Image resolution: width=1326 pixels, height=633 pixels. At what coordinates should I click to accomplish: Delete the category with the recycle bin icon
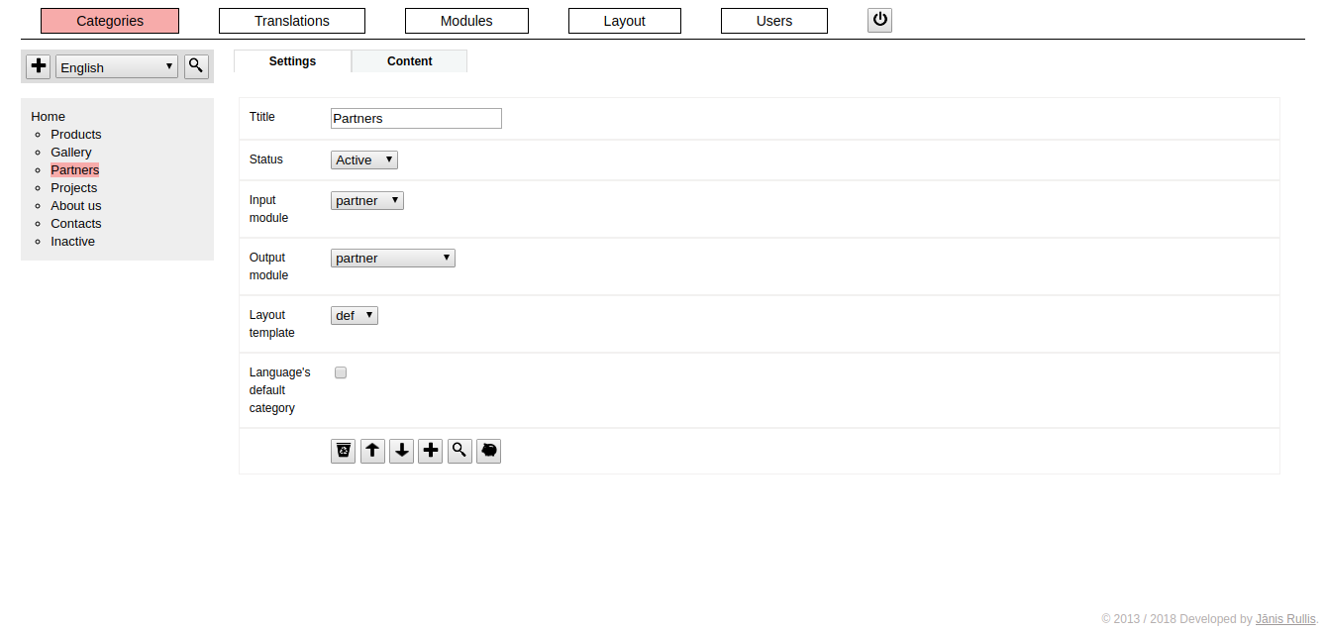tap(344, 452)
